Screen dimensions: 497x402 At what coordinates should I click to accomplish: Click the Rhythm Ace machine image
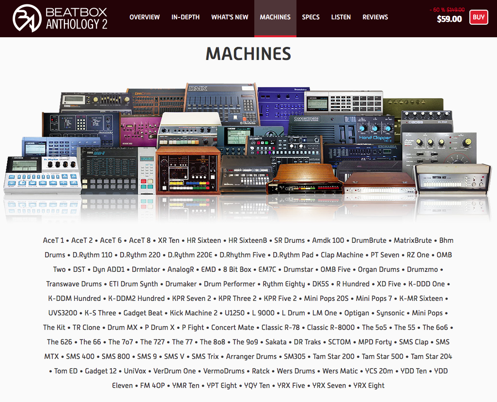(x=452, y=179)
